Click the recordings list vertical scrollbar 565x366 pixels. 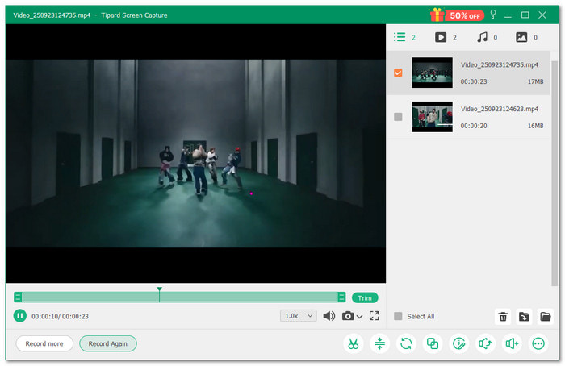pyautogui.click(x=555, y=173)
